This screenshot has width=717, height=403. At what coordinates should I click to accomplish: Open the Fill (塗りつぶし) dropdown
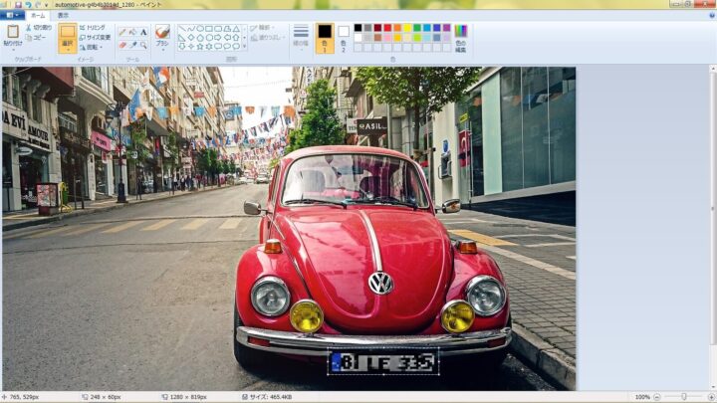(268, 38)
